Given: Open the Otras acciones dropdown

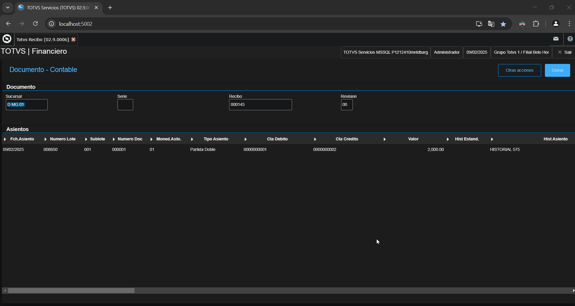Looking at the screenshot, I should coord(520,70).
